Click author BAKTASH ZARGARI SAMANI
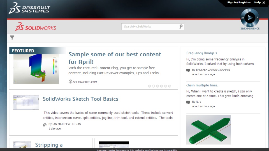 coord(213,70)
